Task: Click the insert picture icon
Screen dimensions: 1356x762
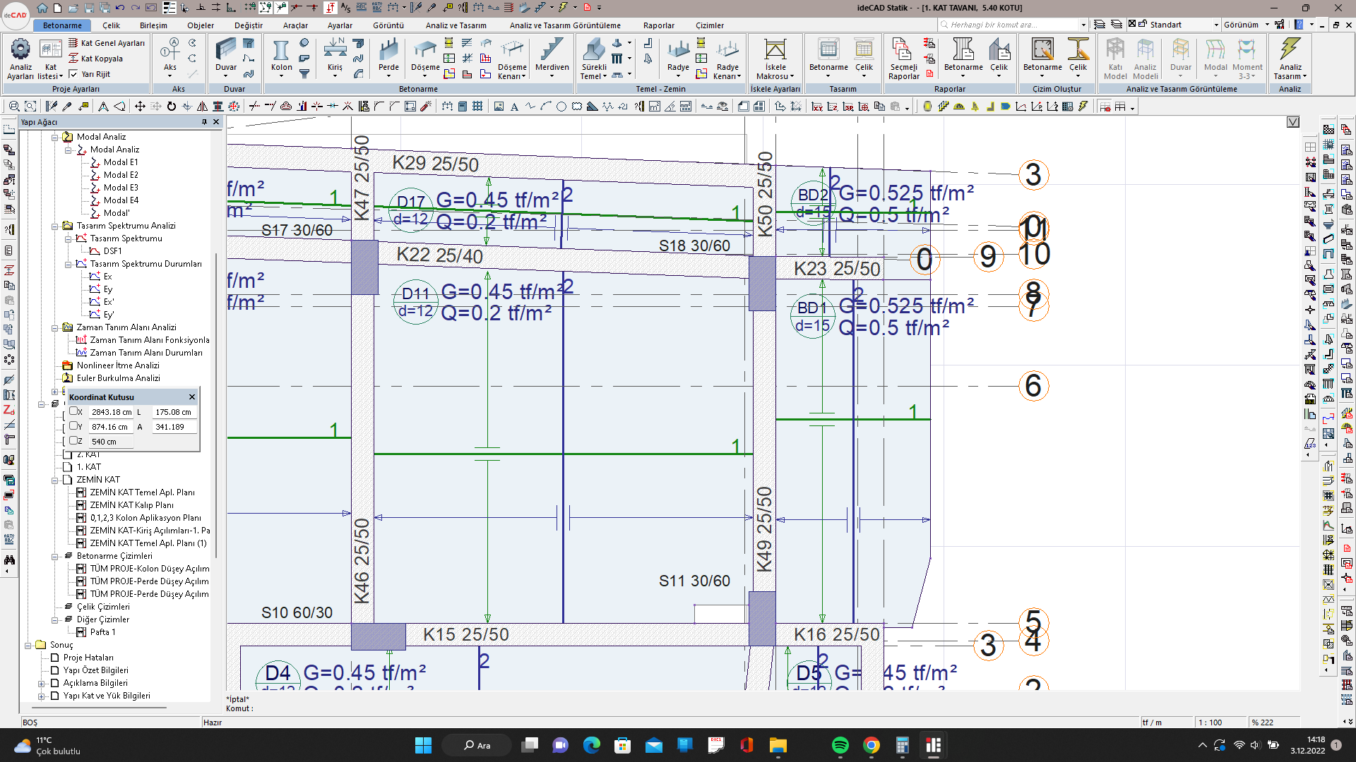Action: click(x=499, y=107)
